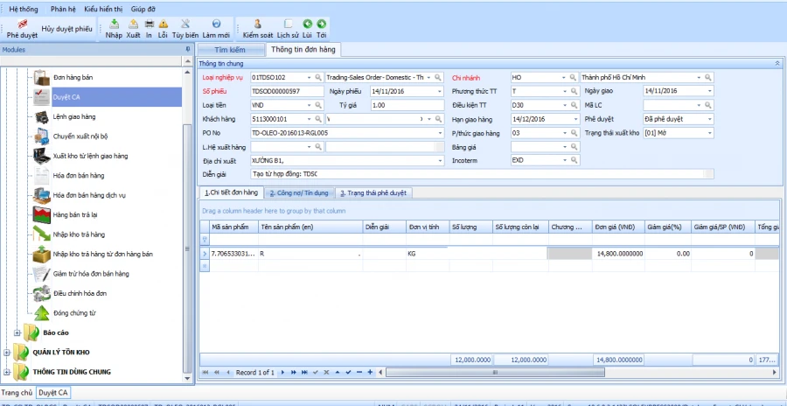
Task: Open Phê duyệt status dropdown
Action: coord(710,120)
